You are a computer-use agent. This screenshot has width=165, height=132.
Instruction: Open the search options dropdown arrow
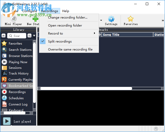coord(34,36)
